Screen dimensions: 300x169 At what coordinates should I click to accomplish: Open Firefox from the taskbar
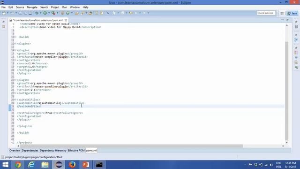72,165
